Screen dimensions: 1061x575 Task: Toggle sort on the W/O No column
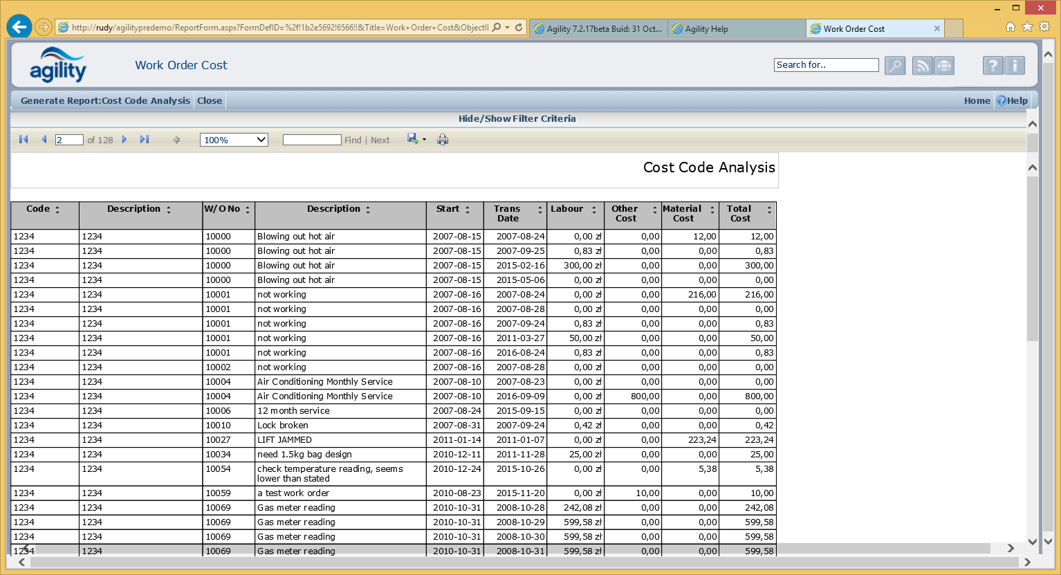tap(248, 210)
